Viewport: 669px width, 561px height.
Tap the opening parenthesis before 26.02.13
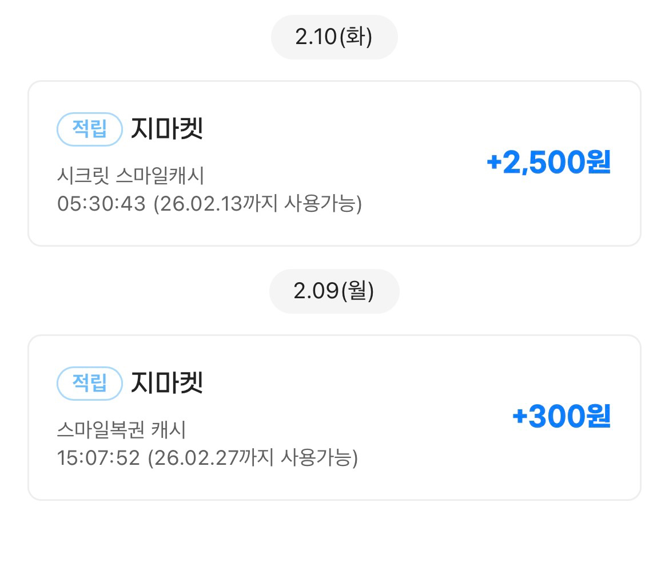click(x=157, y=204)
